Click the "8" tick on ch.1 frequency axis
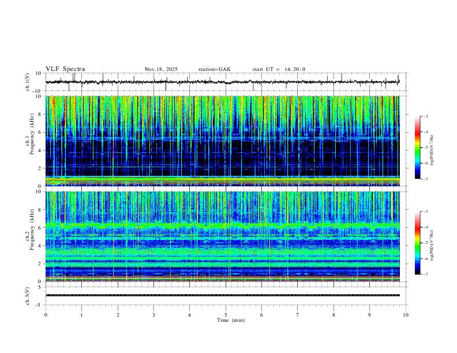This screenshot has width=457, height=353. point(40,114)
